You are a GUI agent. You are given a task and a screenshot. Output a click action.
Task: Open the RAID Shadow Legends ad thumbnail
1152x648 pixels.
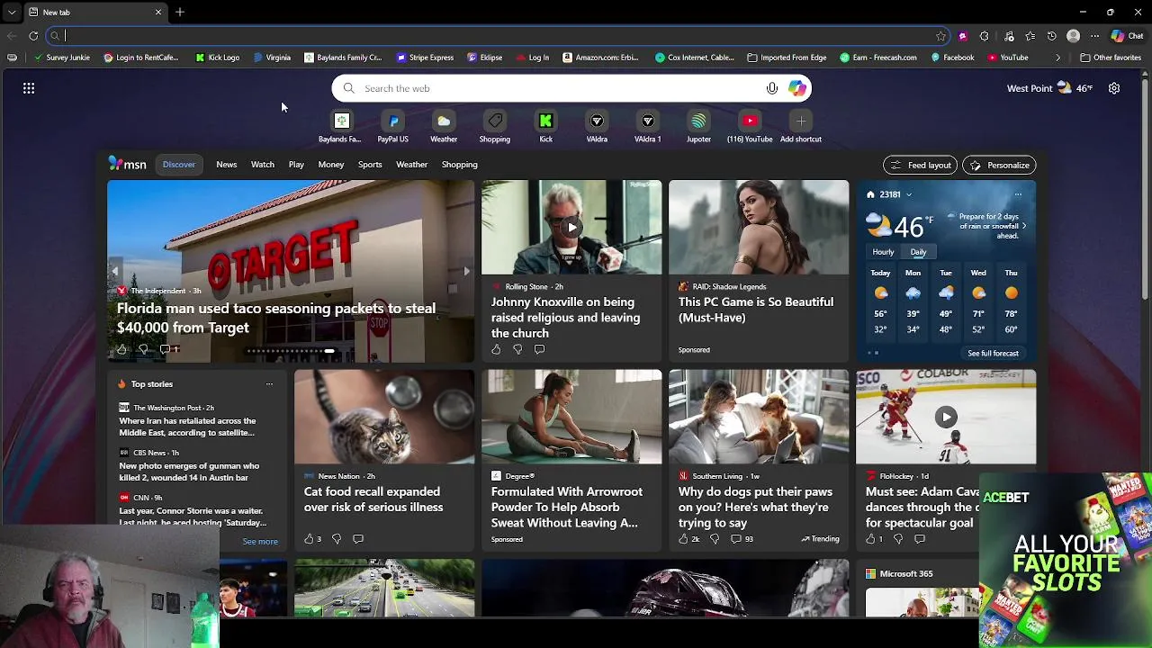(758, 227)
